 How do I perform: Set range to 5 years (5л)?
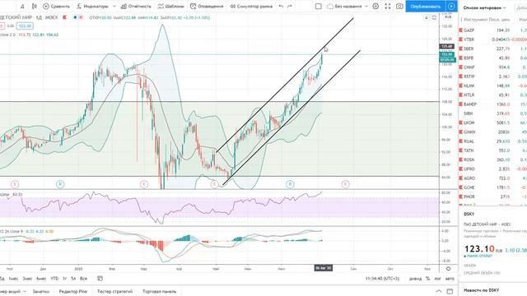[73, 279]
